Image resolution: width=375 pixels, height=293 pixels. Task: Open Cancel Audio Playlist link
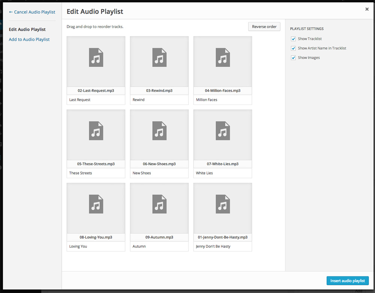click(x=32, y=12)
